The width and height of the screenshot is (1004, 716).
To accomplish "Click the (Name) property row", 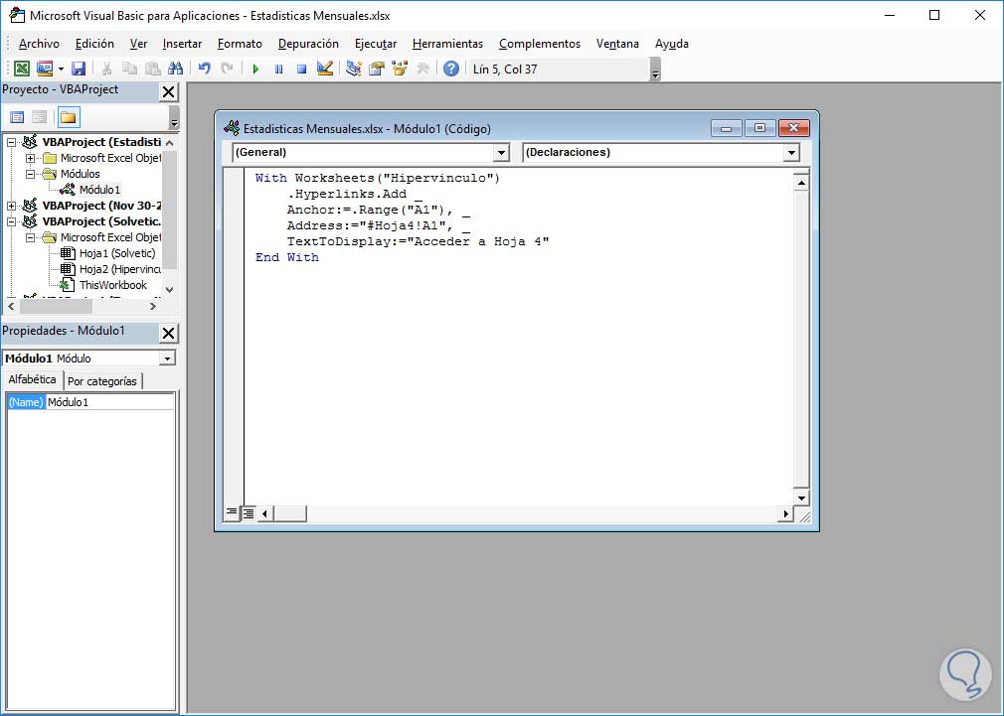I will coord(26,402).
